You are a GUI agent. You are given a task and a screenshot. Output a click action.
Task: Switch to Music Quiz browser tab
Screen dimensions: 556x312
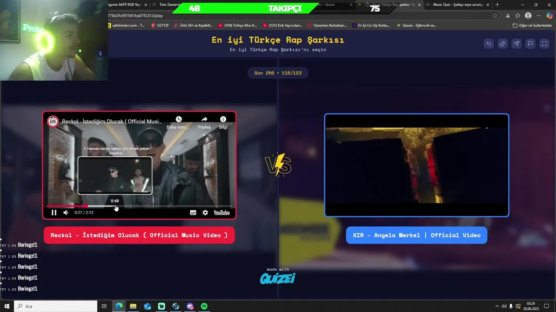(458, 5)
